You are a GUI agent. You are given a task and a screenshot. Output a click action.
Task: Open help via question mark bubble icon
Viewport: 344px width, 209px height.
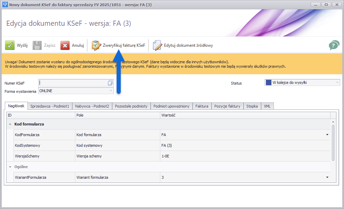pyautogui.click(x=334, y=45)
